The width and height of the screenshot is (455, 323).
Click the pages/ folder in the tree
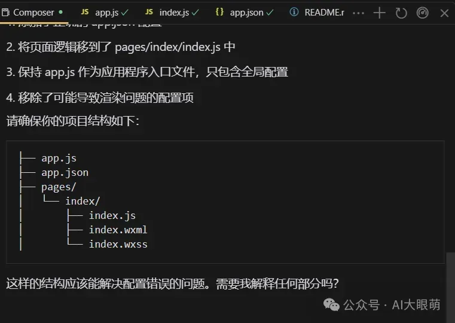[59, 187]
